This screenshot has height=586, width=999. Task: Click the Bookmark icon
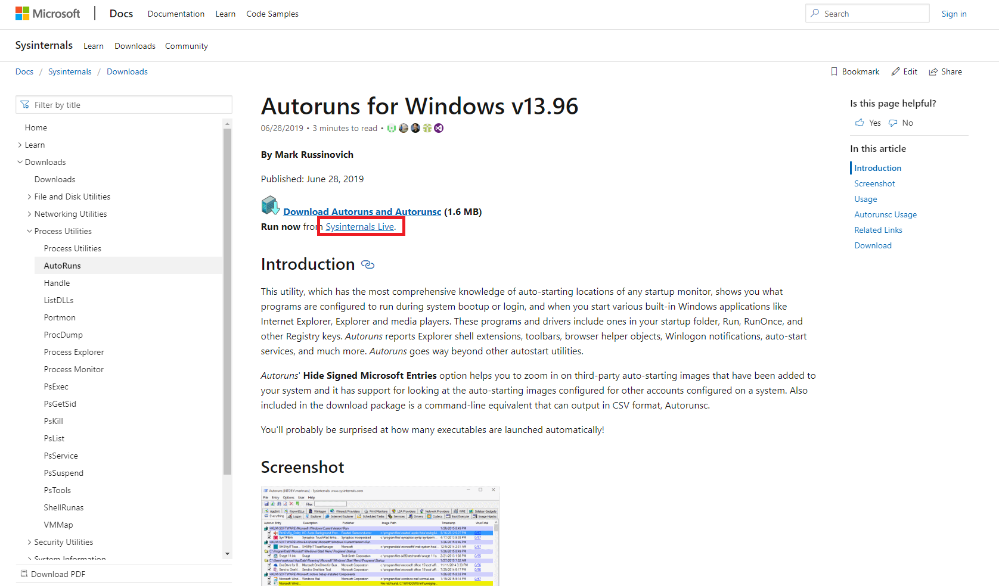[834, 71]
